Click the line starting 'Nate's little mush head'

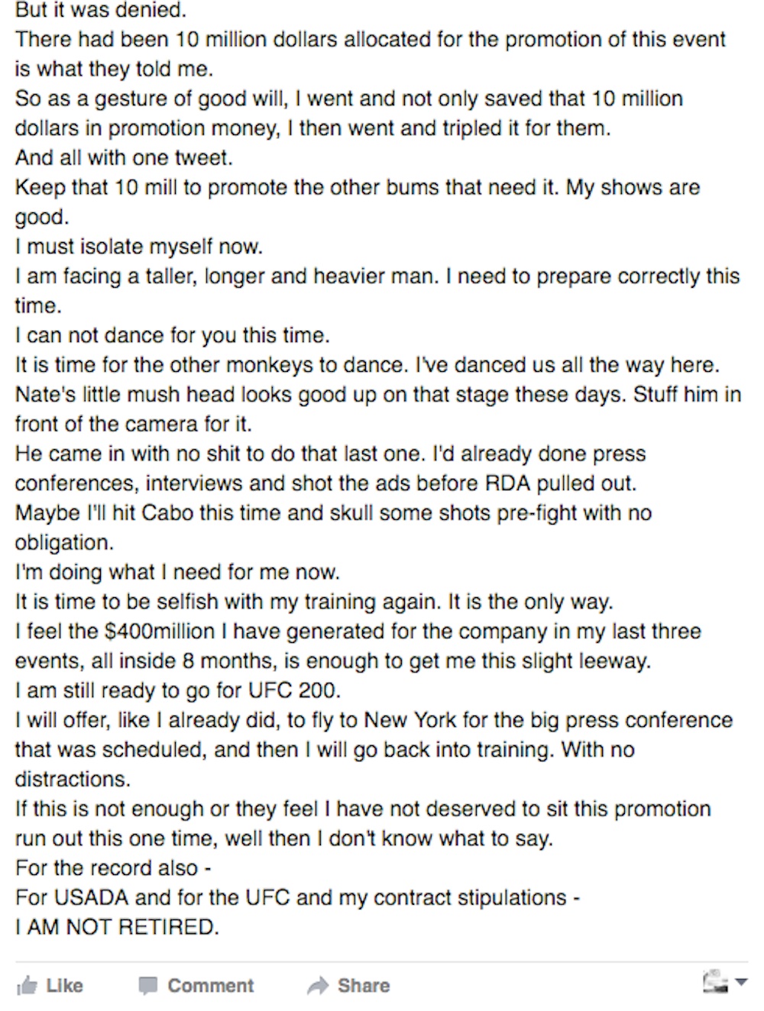(378, 395)
